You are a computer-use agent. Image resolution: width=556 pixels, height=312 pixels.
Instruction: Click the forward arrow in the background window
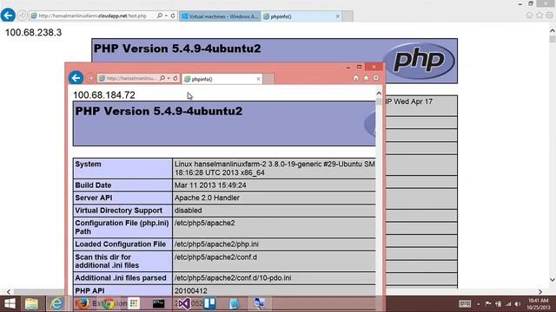(x=22, y=16)
